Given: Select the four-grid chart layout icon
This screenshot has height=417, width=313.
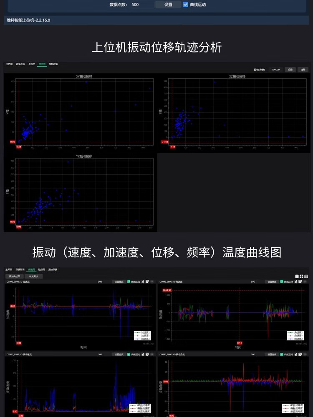Looking at the screenshot, I should pyautogui.click(x=301, y=276).
